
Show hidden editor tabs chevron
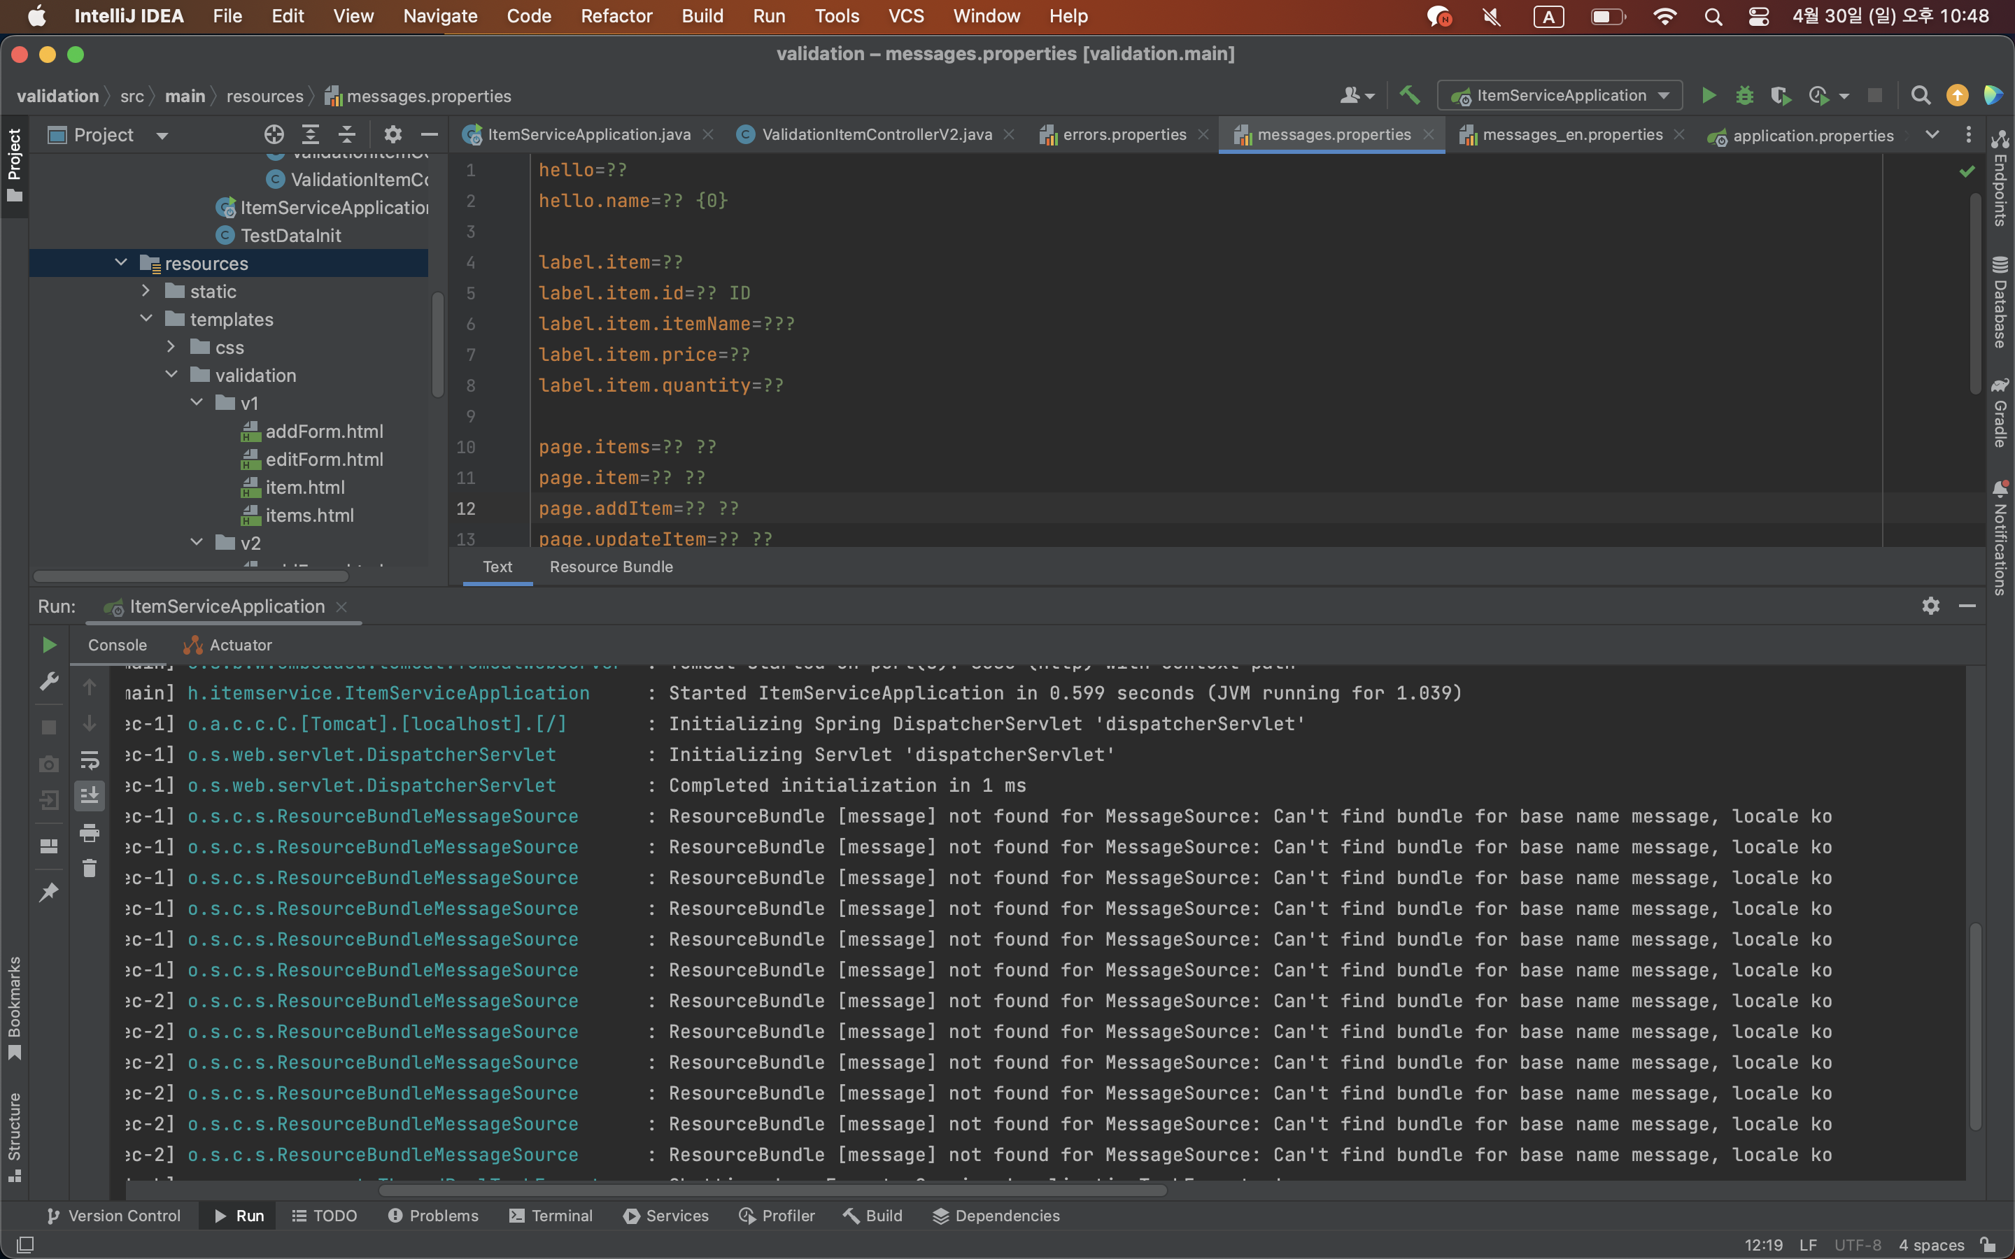pos(1932,135)
